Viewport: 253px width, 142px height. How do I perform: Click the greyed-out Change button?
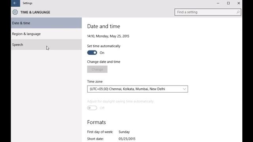[97, 69]
